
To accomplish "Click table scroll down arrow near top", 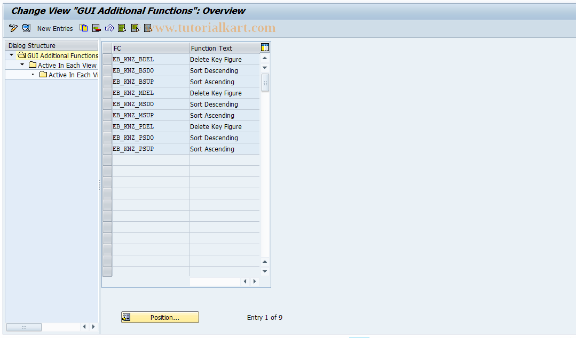I will 265,68.
